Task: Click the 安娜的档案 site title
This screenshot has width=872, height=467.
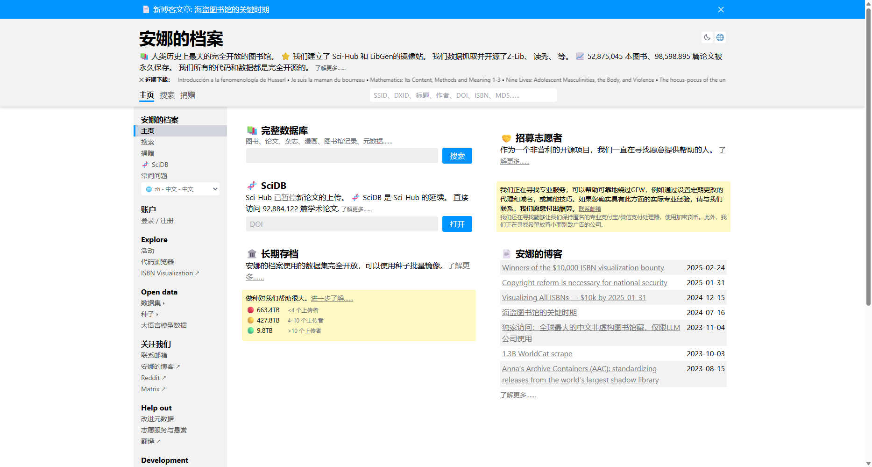Action: (181, 38)
